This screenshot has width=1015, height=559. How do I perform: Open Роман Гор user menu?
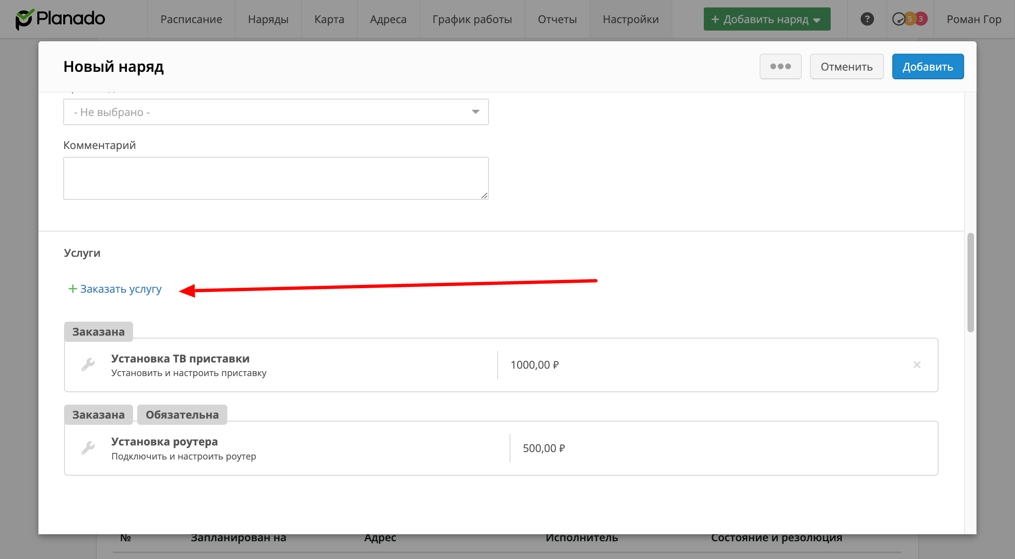[x=974, y=19]
